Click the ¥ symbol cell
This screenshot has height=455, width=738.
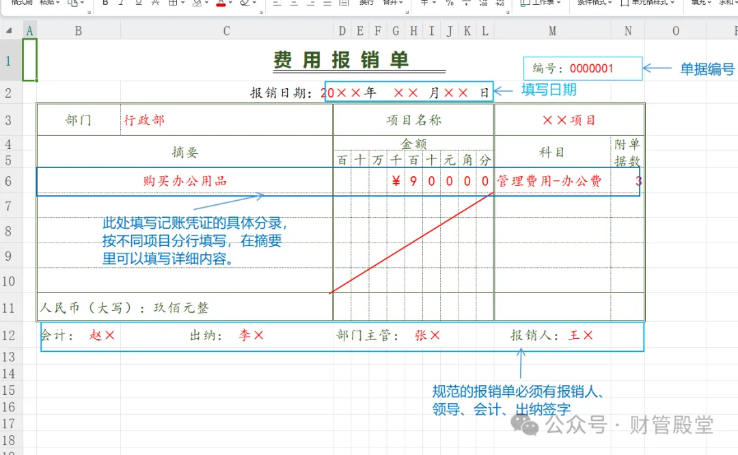pyautogui.click(x=396, y=181)
